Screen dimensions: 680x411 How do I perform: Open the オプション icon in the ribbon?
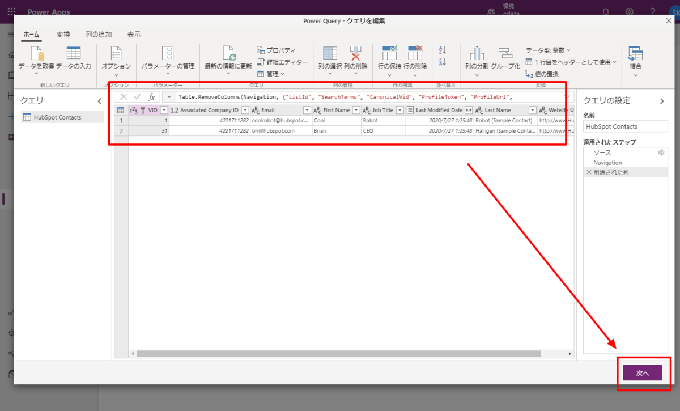116,54
